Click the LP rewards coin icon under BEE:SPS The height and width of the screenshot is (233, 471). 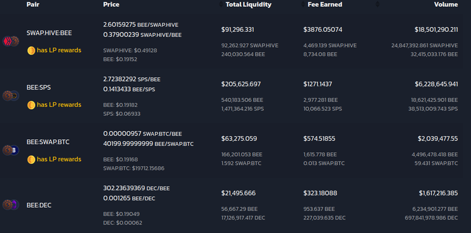coord(31,105)
